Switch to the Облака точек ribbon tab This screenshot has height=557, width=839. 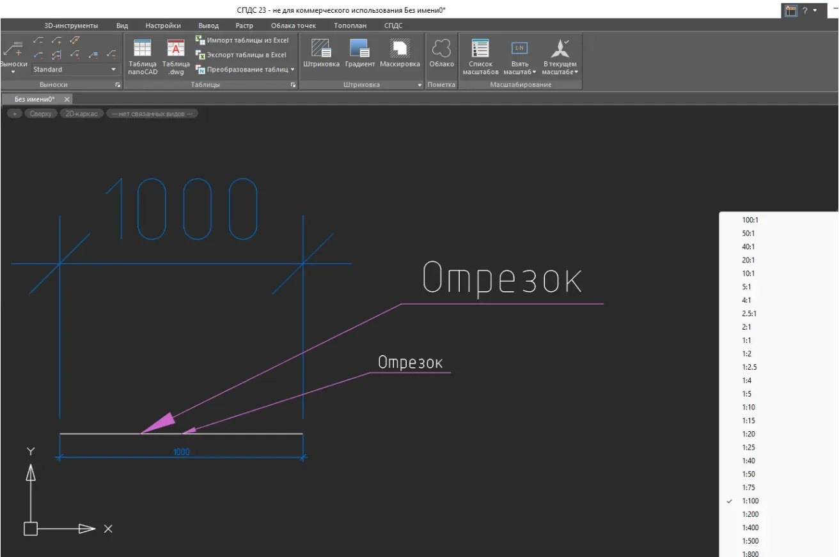click(293, 26)
